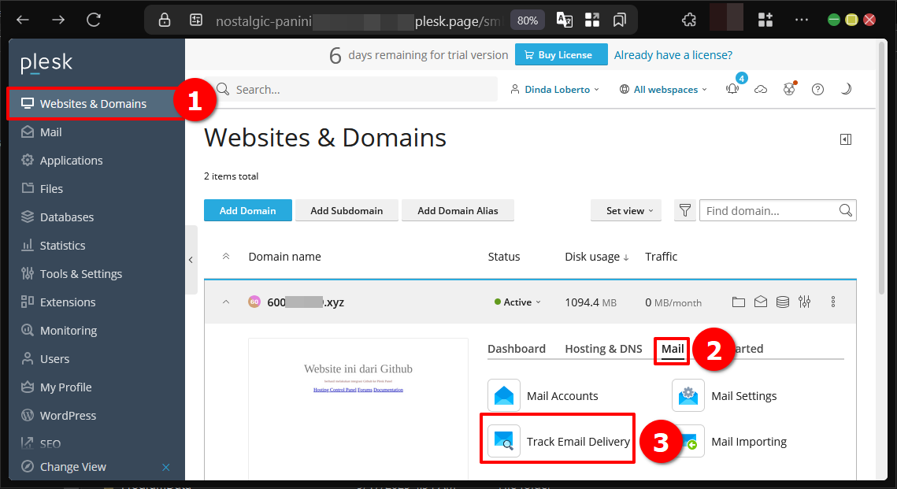Sort domains using the Disk usage arrow
This screenshot has width=897, height=489.
622,257
